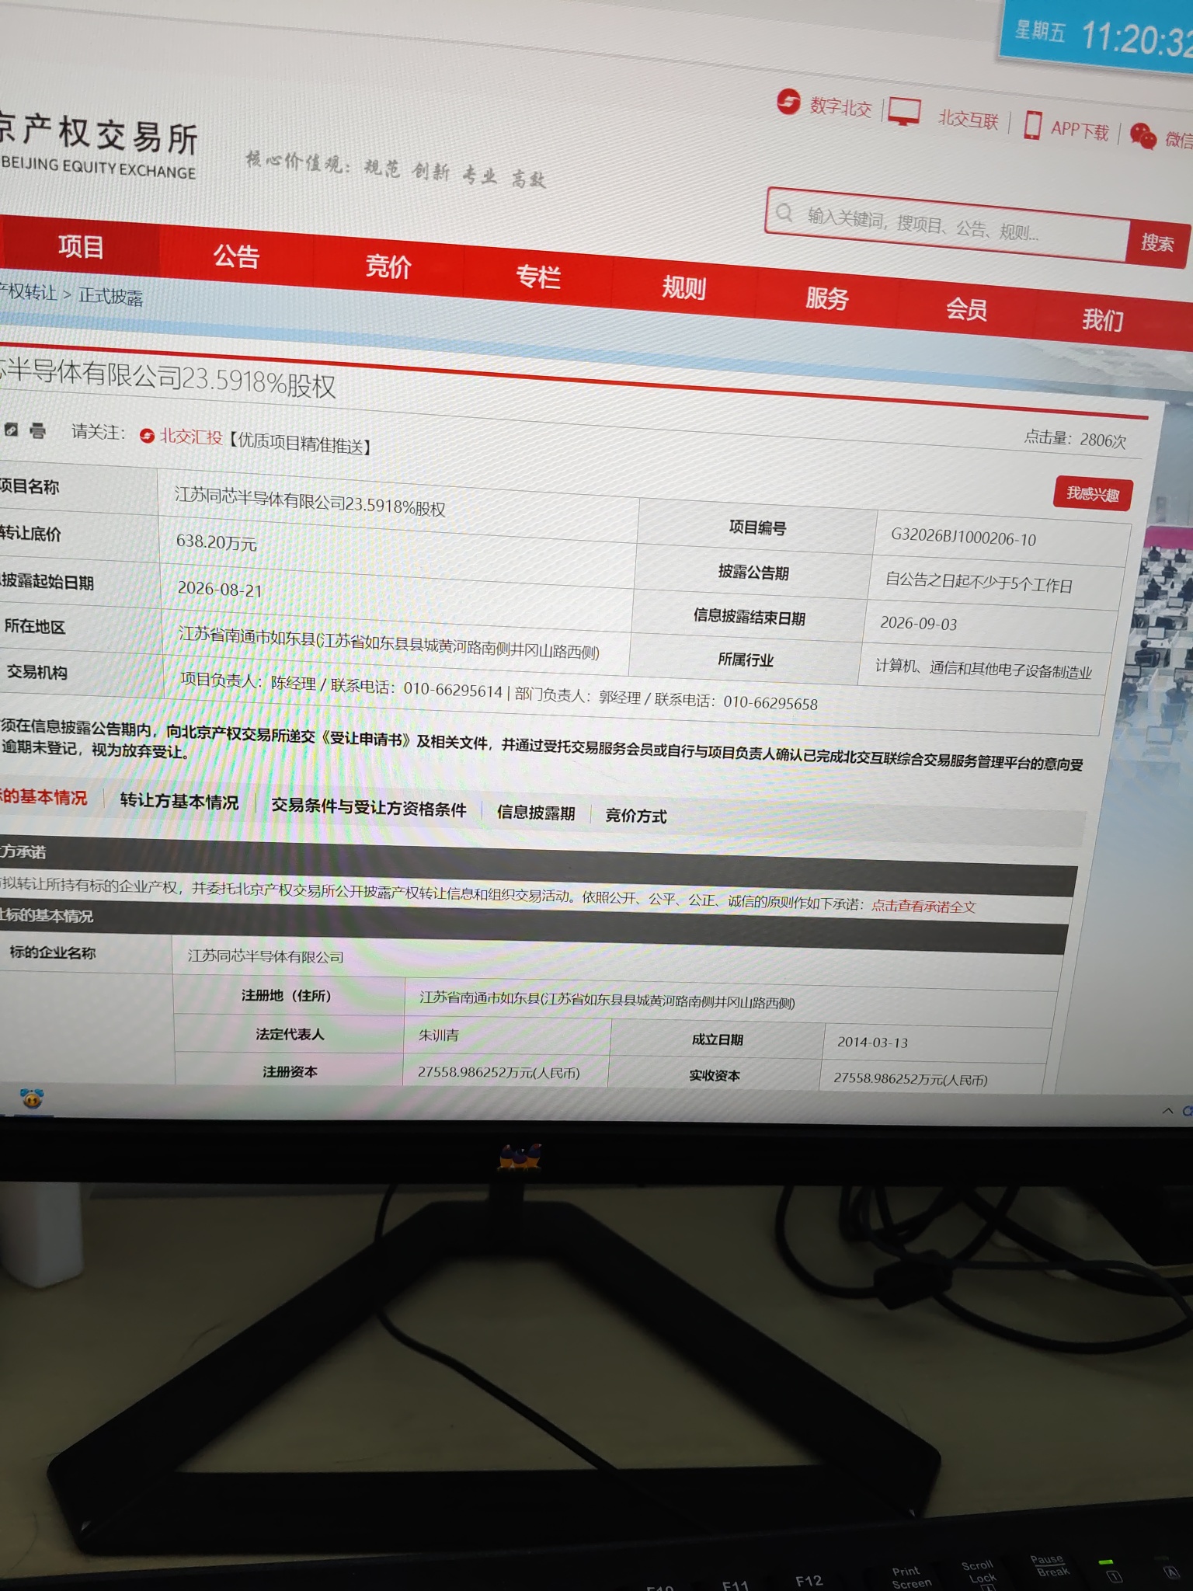Click the phone icon beside APP下载
The image size is (1193, 1591).
point(1032,124)
